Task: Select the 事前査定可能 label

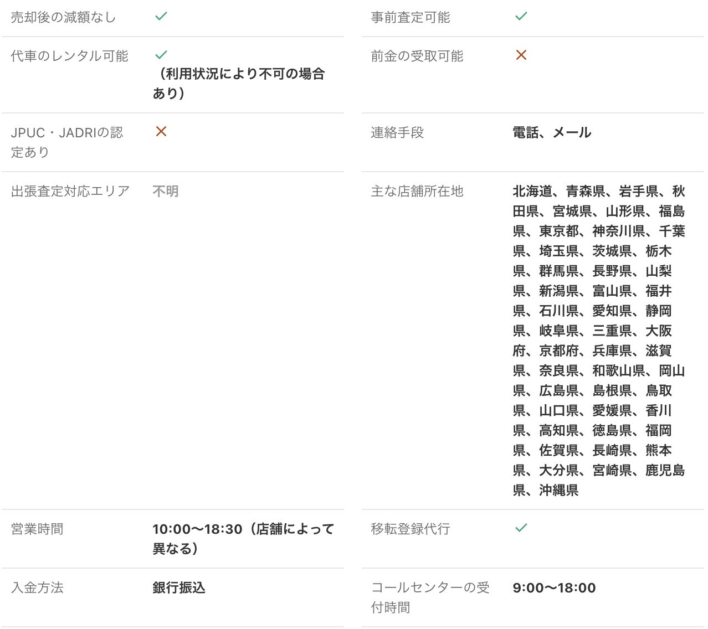Action: point(410,18)
